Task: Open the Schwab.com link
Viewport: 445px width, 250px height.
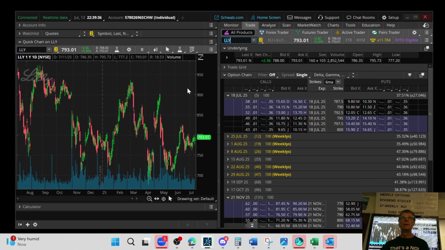Action: click(x=228, y=17)
